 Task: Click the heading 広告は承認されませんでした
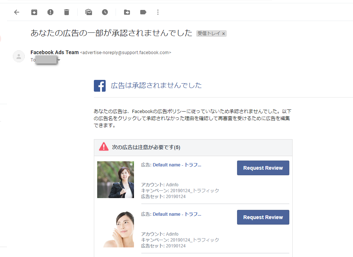[x=156, y=85]
